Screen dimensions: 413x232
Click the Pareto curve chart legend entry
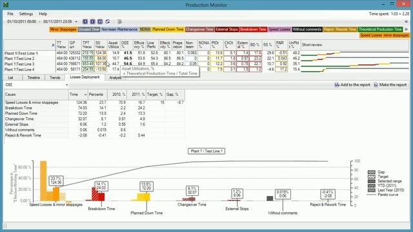[x=383, y=195]
